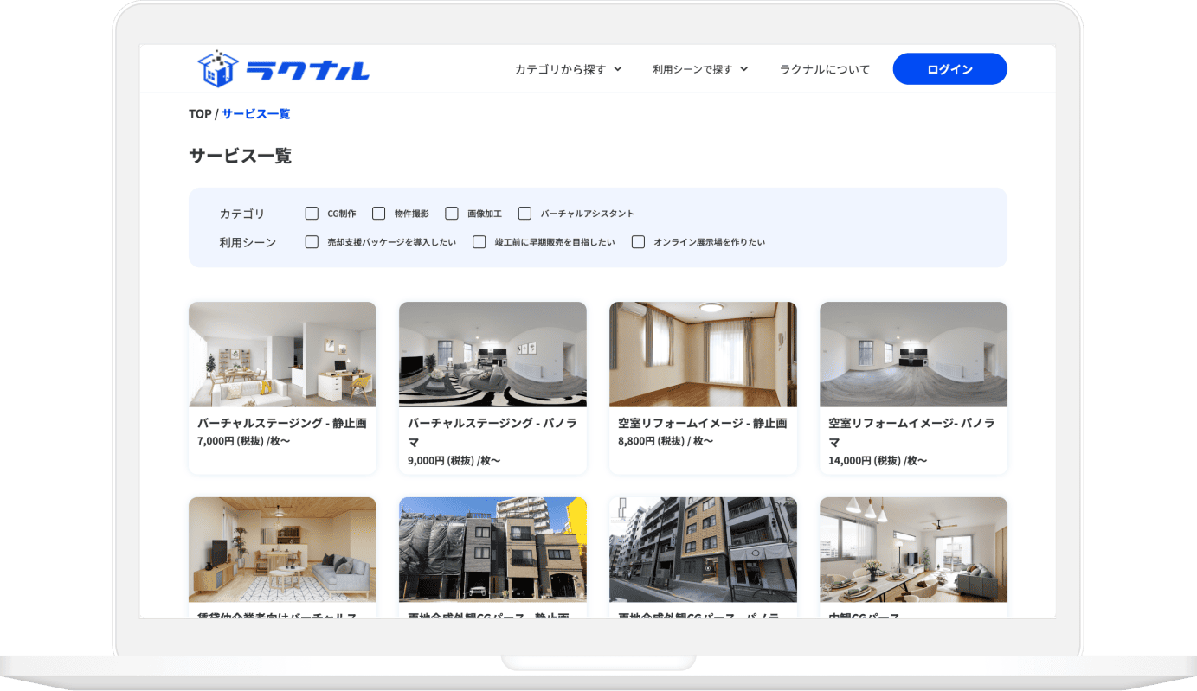This screenshot has width=1197, height=691.
Task: Click the バーチャルステージング - パノラマ title
Action: click(x=492, y=432)
